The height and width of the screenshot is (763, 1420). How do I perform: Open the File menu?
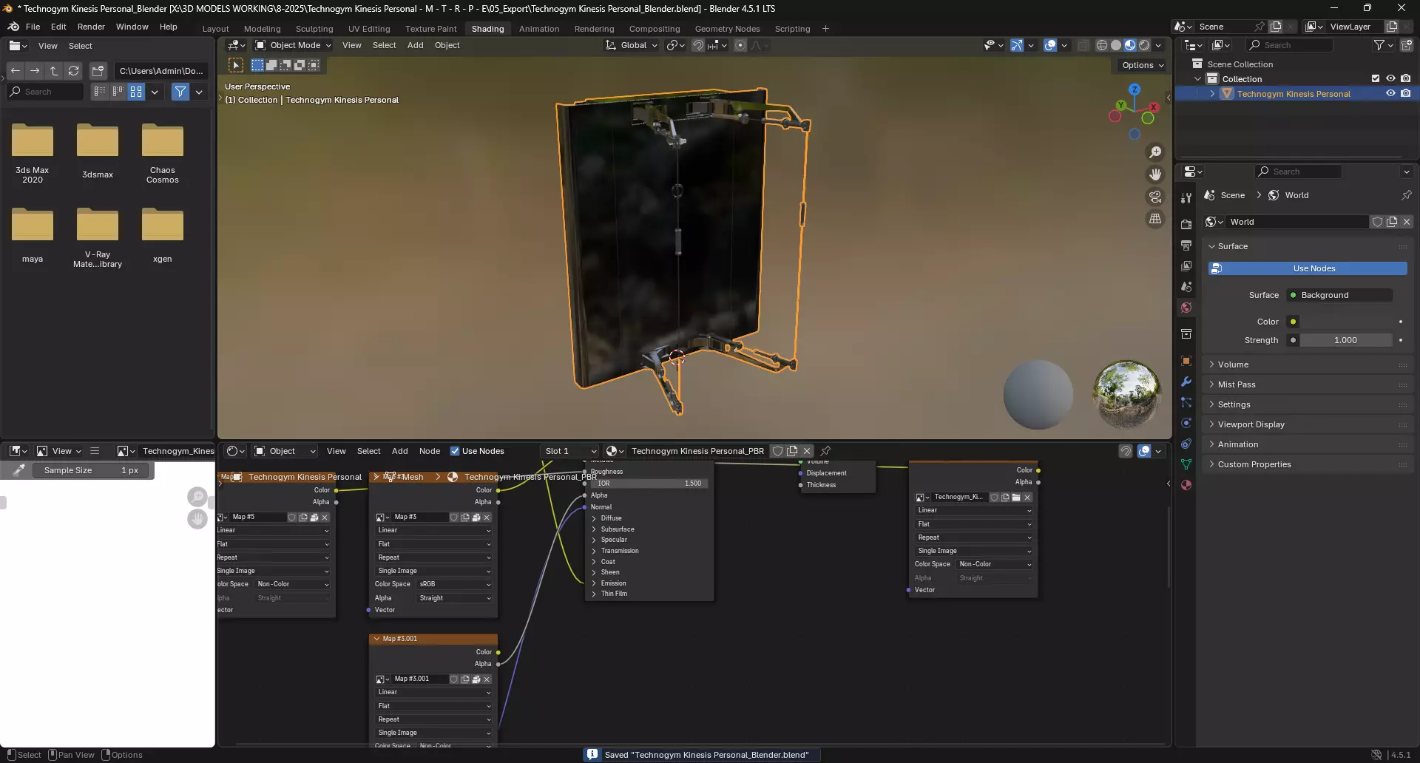pos(33,27)
